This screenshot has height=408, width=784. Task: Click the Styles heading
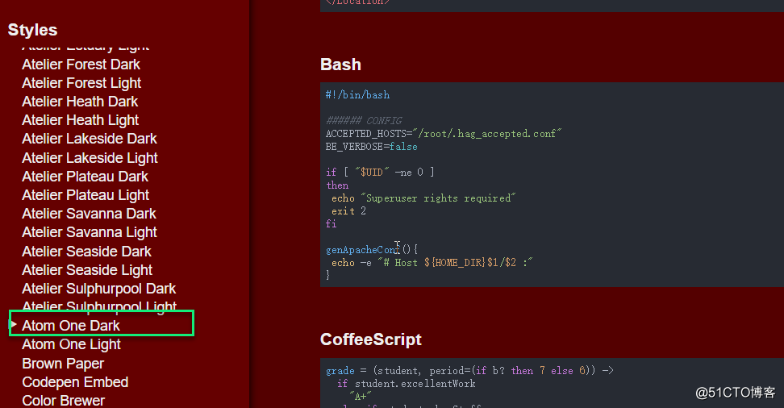[32, 30]
